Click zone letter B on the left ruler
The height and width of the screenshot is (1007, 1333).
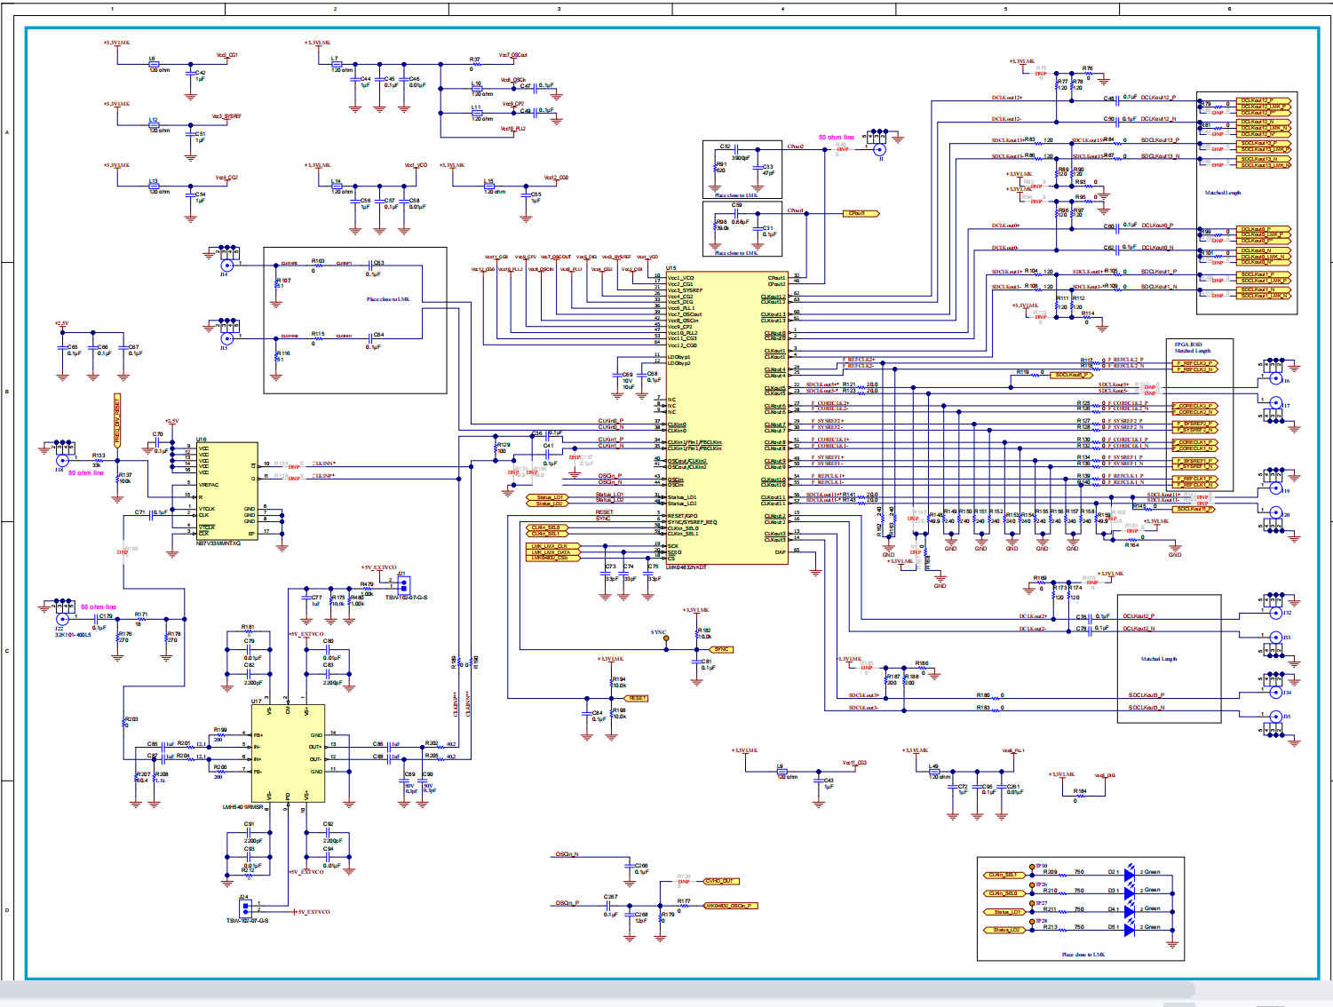point(7,392)
